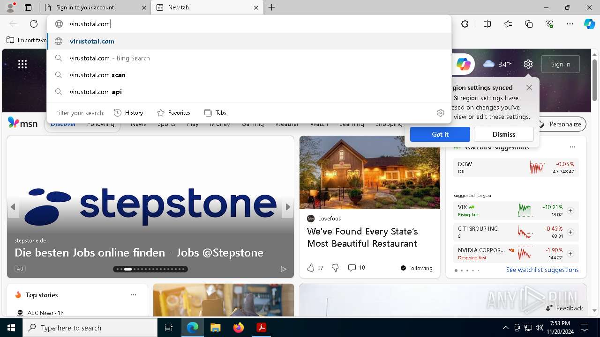Screen dimensions: 600x337
Task: Toggle Following on Lovefood article
Action: click(416, 268)
